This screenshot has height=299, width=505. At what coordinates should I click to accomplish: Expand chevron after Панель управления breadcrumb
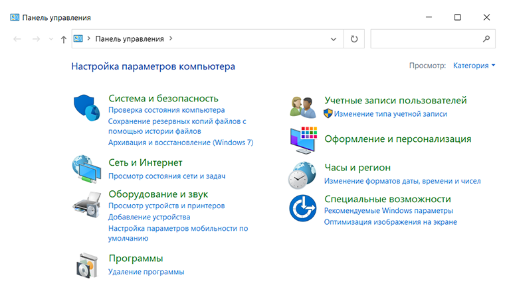click(171, 38)
